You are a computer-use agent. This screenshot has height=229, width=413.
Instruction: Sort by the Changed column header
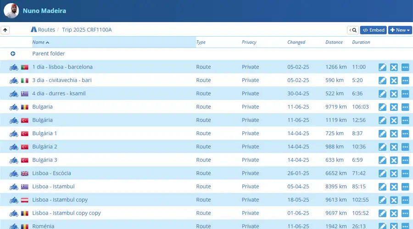(x=296, y=42)
